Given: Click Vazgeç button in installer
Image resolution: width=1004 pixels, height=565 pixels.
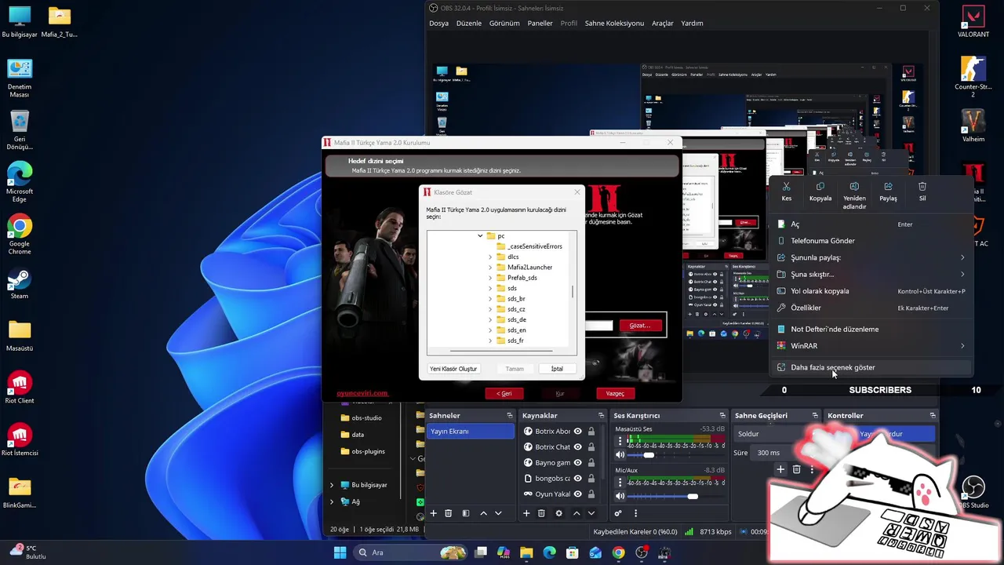Looking at the screenshot, I should click(615, 393).
